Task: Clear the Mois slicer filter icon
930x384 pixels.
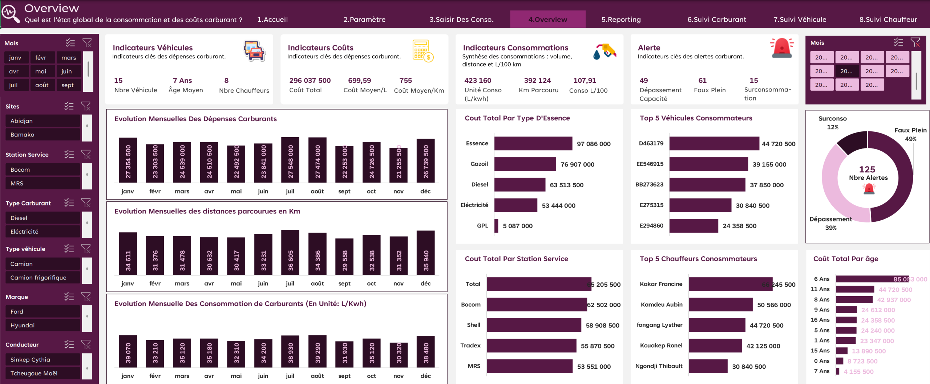Action: (x=87, y=43)
